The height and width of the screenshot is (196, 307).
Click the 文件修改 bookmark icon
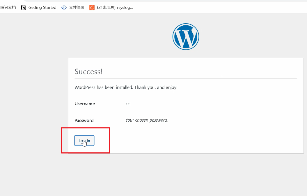coord(64,8)
